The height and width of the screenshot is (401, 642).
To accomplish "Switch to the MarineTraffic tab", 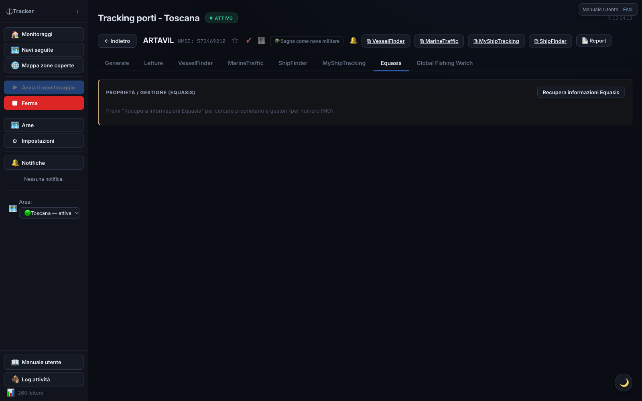I will [246, 63].
